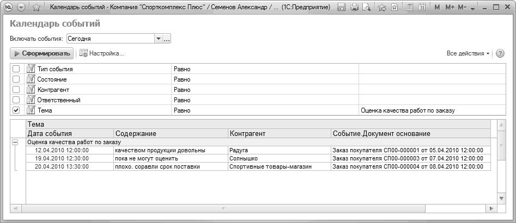Click the add to favorites page icon
This screenshot has width=516, height=223.
[x=394, y=7]
